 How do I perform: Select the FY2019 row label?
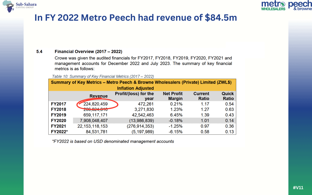pos(58,115)
